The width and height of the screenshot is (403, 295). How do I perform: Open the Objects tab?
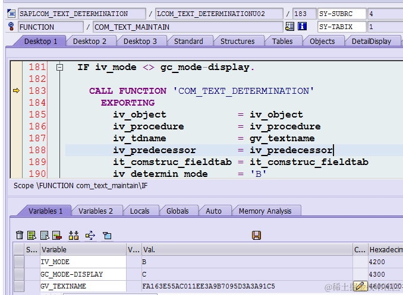[x=322, y=42]
